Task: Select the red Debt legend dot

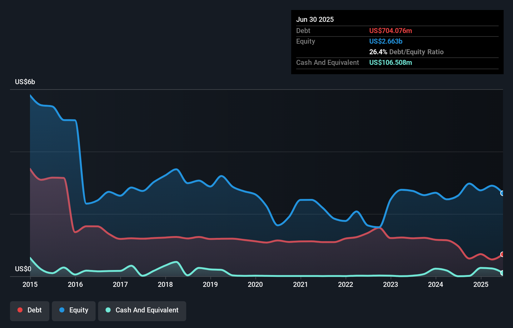Action: coord(20,310)
